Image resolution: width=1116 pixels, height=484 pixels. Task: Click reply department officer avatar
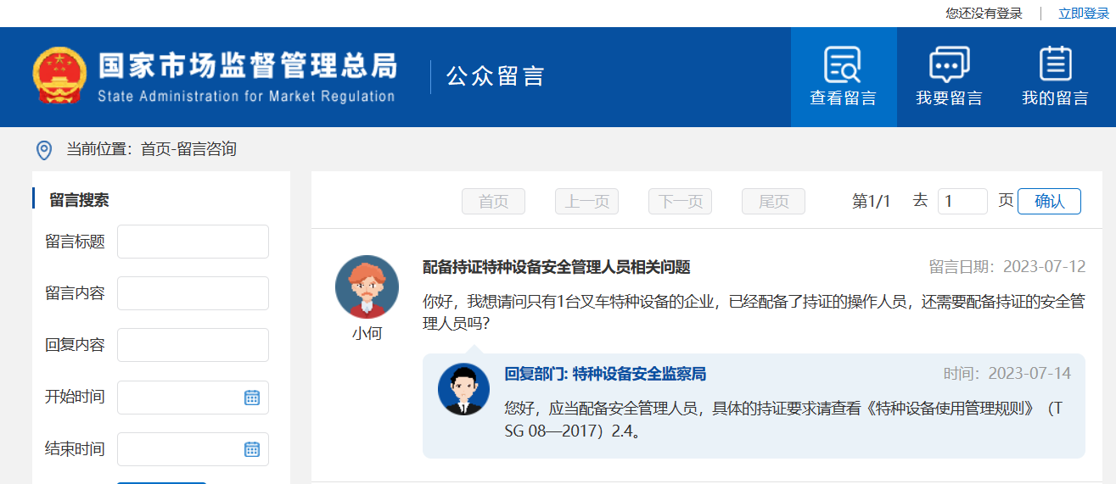(463, 389)
